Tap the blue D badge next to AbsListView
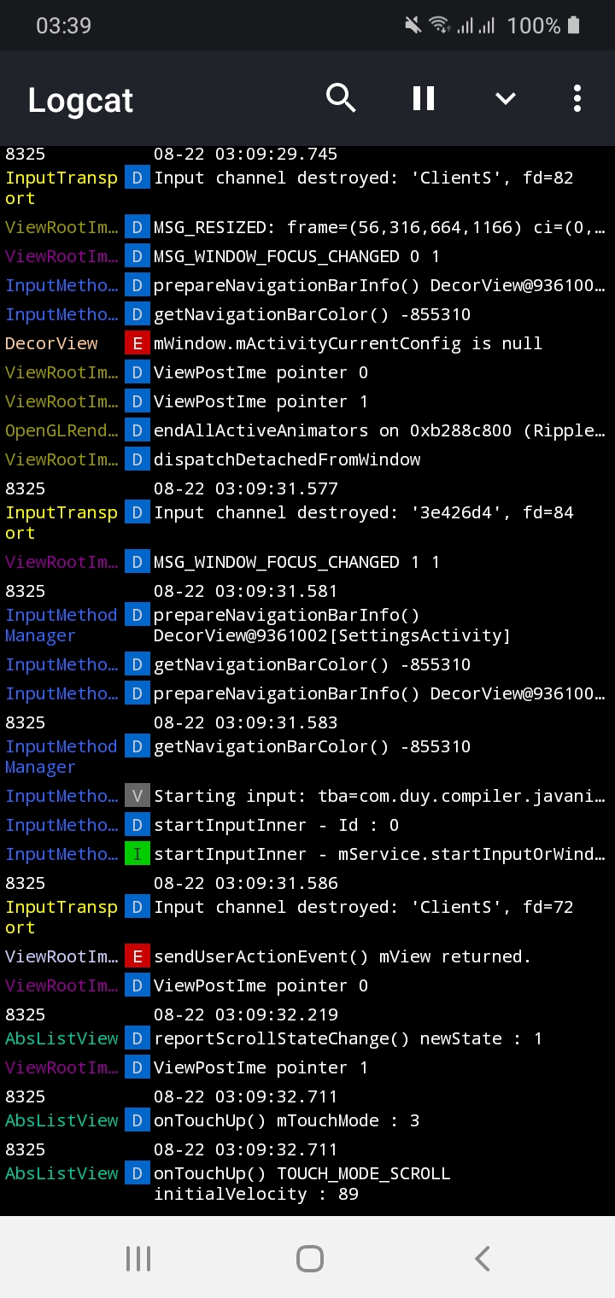This screenshot has width=615, height=1298. click(x=137, y=1038)
